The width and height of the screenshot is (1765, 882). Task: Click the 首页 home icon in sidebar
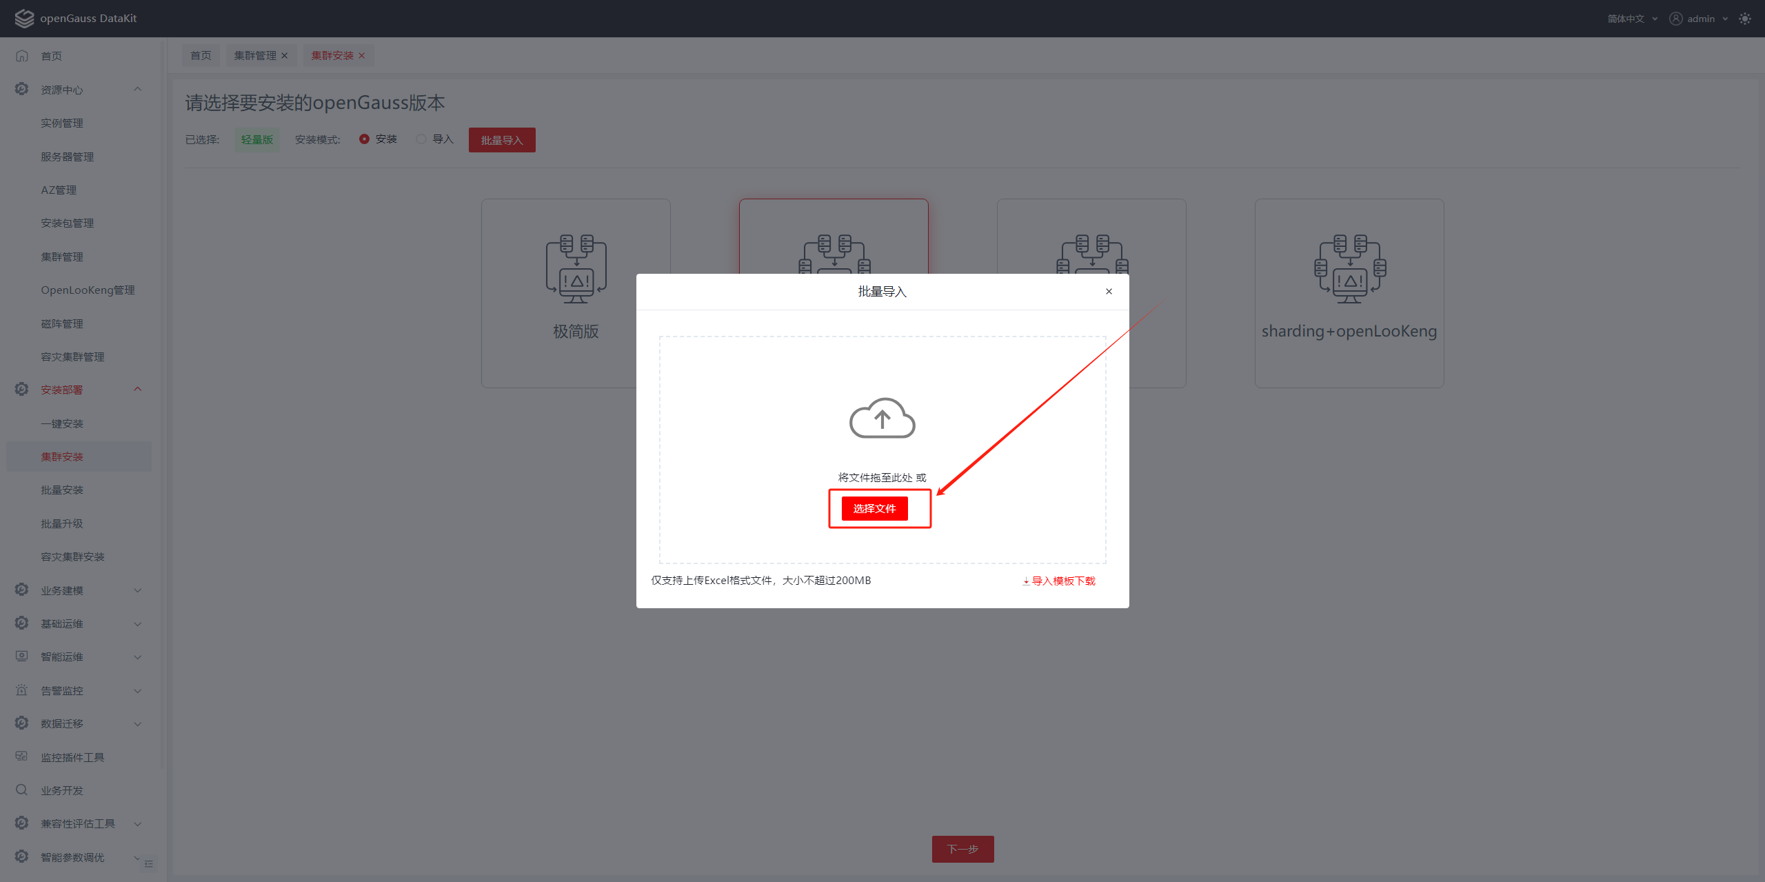(x=22, y=56)
